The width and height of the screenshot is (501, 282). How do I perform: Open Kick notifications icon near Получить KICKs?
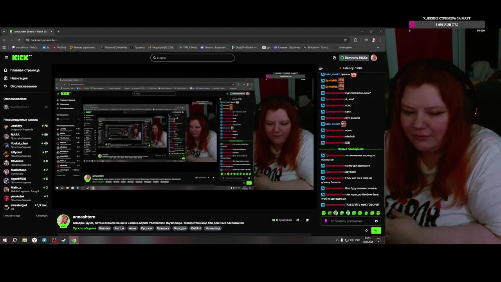click(x=334, y=58)
